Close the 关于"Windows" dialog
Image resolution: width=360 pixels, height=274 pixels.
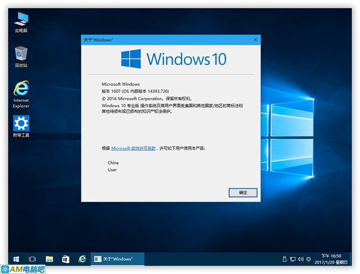coord(255,40)
